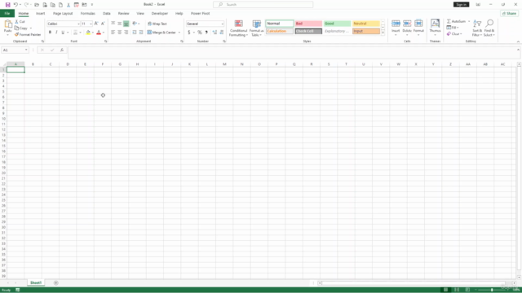
Task: Toggle Wrap Text on
Action: 157,24
